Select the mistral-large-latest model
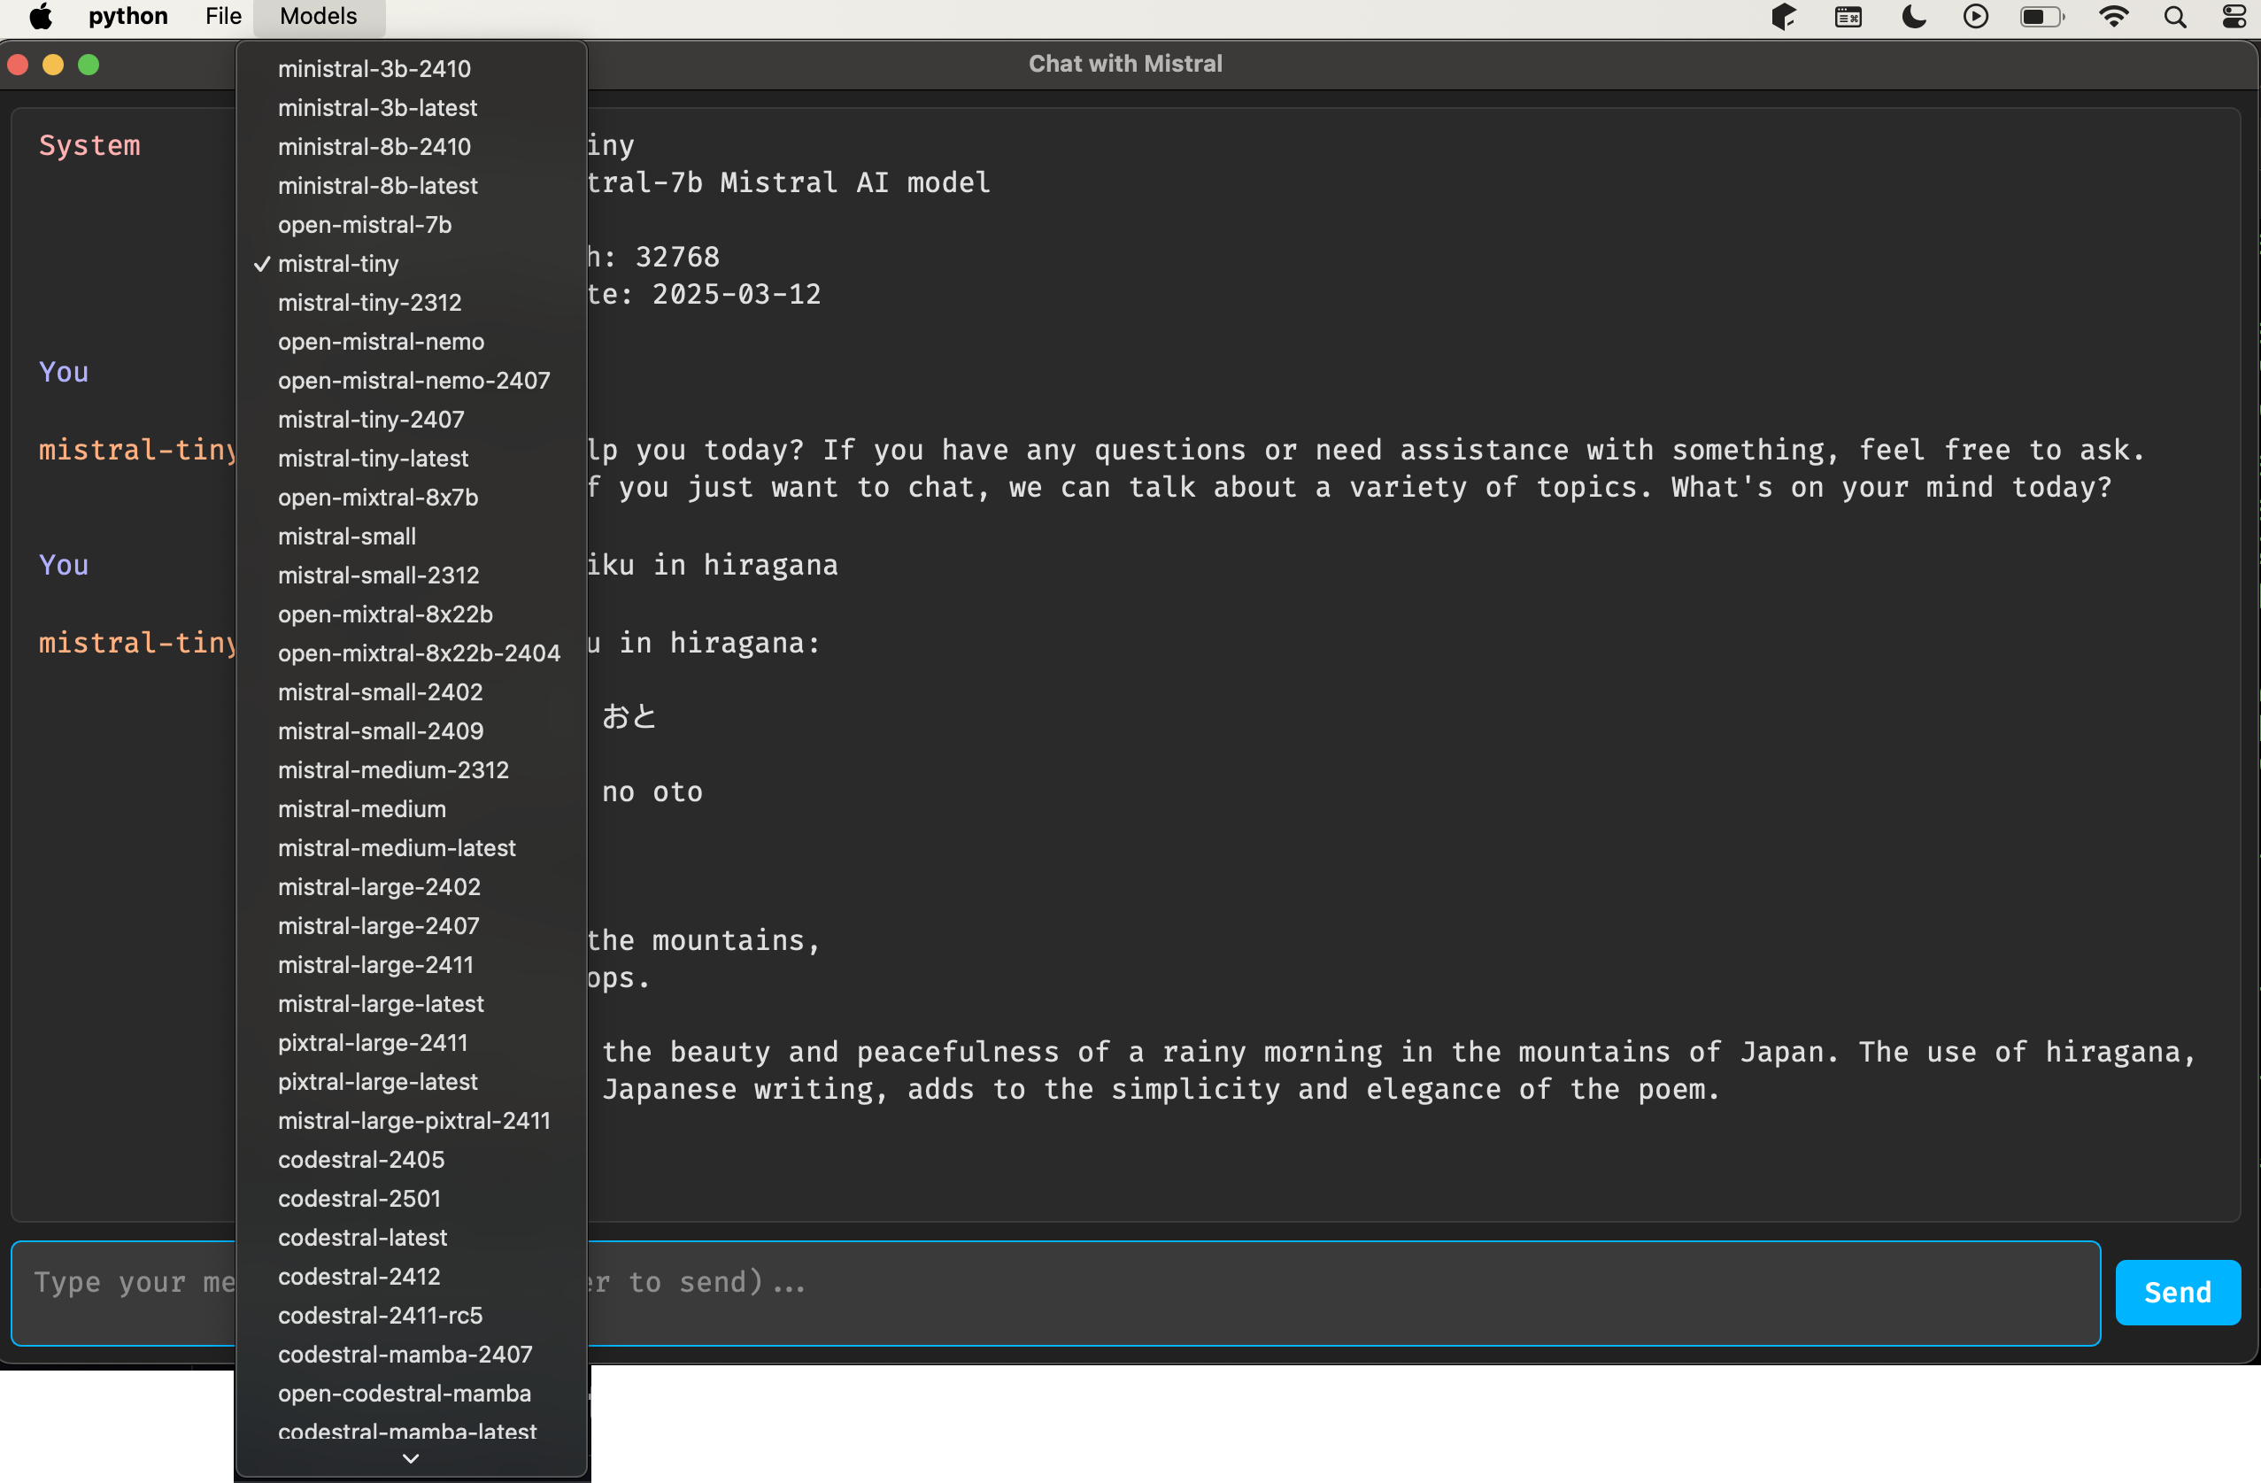 tap(380, 1003)
